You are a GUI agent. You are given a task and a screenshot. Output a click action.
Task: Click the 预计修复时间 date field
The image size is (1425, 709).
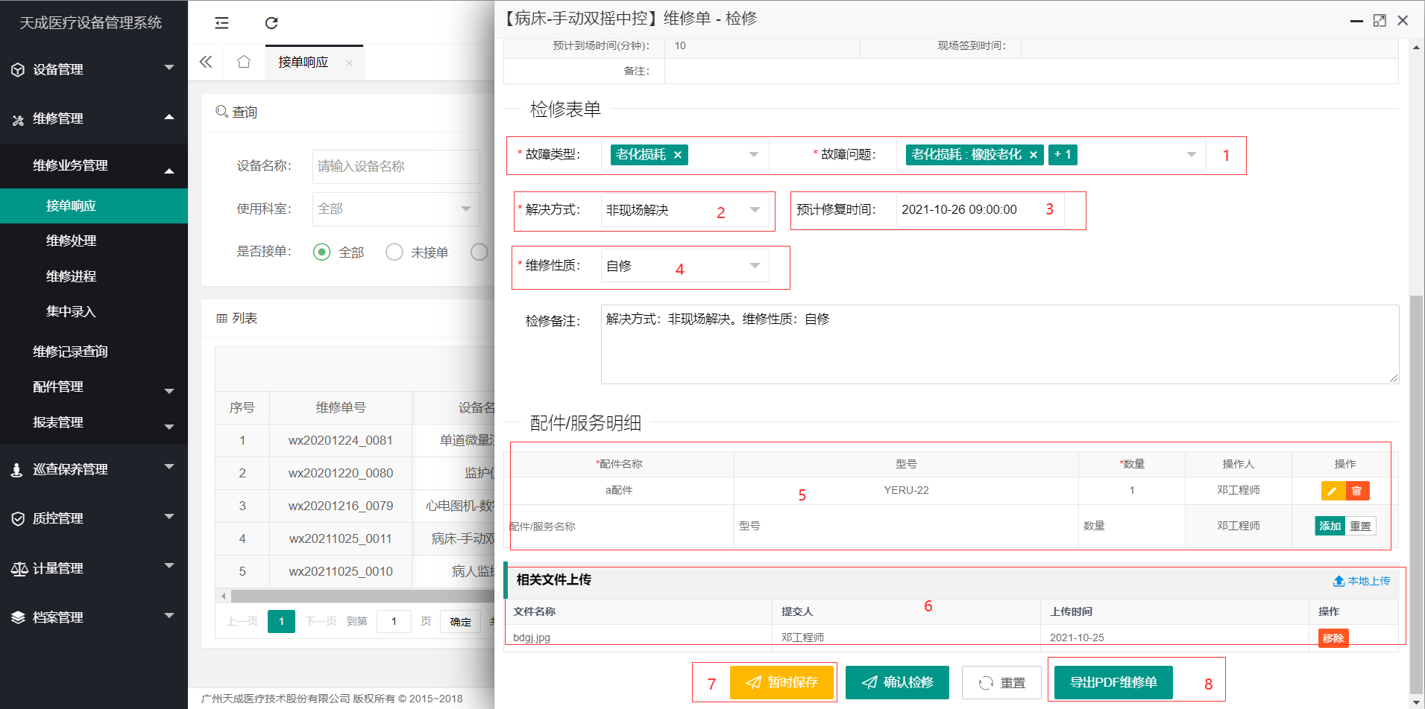pyautogui.click(x=980, y=210)
